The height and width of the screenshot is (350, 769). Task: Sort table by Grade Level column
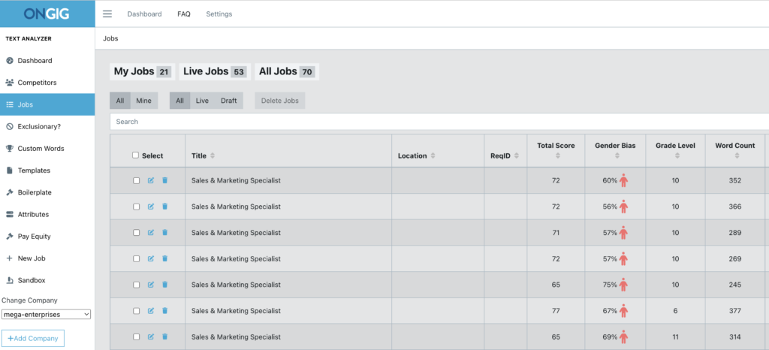click(677, 156)
